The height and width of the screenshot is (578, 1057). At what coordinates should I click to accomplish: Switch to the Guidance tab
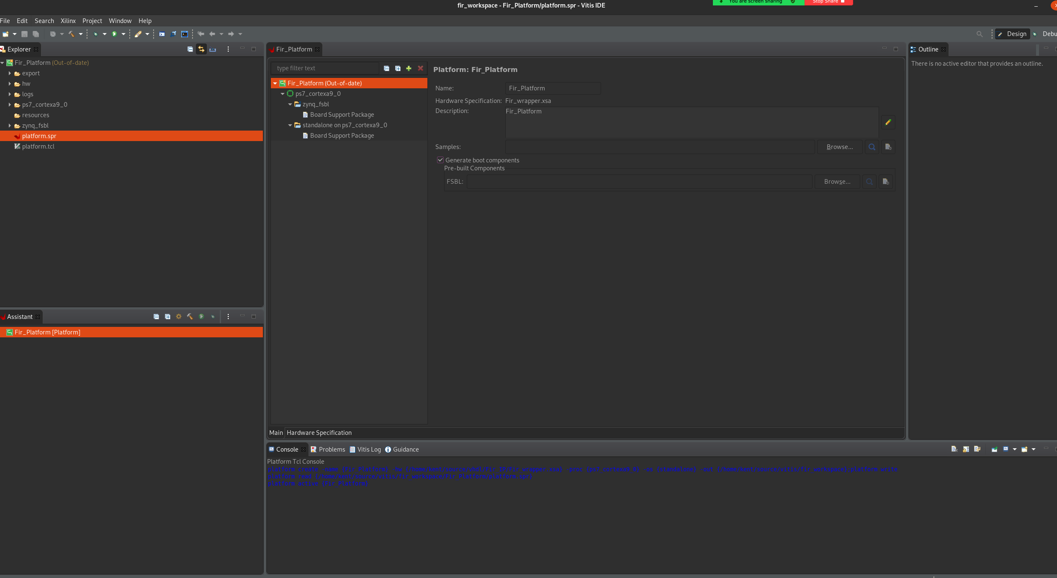pos(402,449)
